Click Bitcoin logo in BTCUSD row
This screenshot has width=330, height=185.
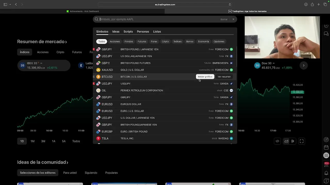tap(98, 77)
